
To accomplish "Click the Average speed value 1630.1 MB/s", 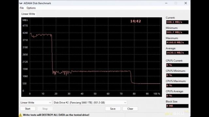I will click(x=177, y=53).
